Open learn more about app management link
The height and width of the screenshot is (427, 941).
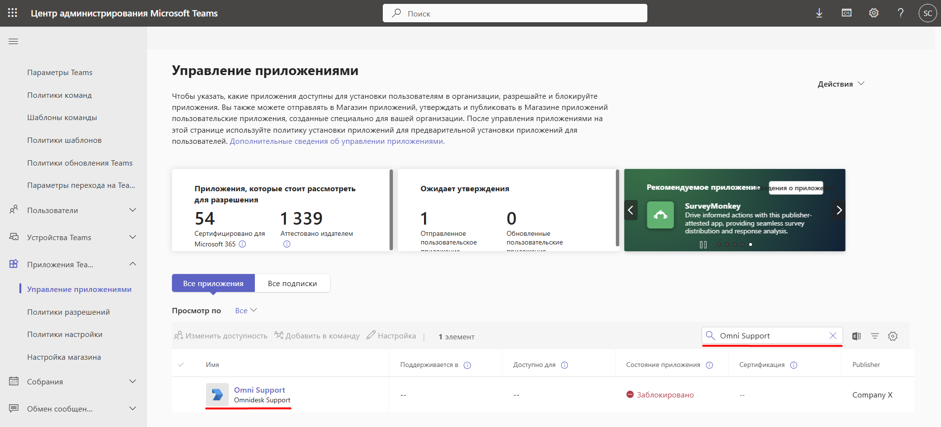tap(337, 141)
